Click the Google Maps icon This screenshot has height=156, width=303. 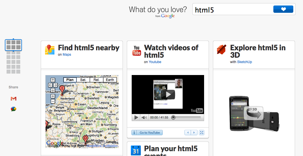(x=50, y=49)
